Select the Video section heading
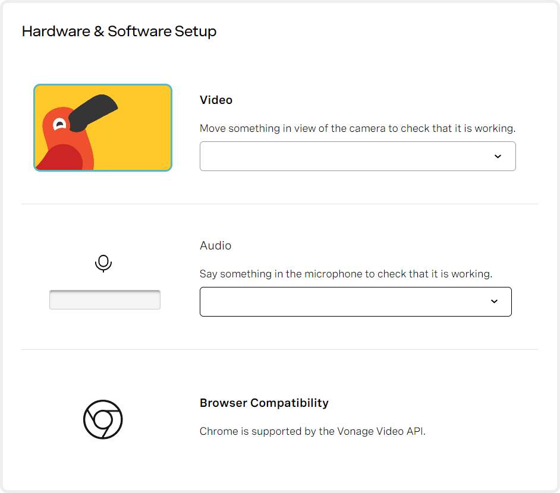 216,100
